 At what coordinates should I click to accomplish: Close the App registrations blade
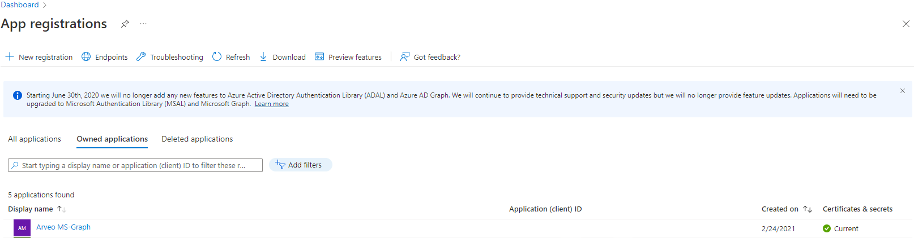point(906,24)
